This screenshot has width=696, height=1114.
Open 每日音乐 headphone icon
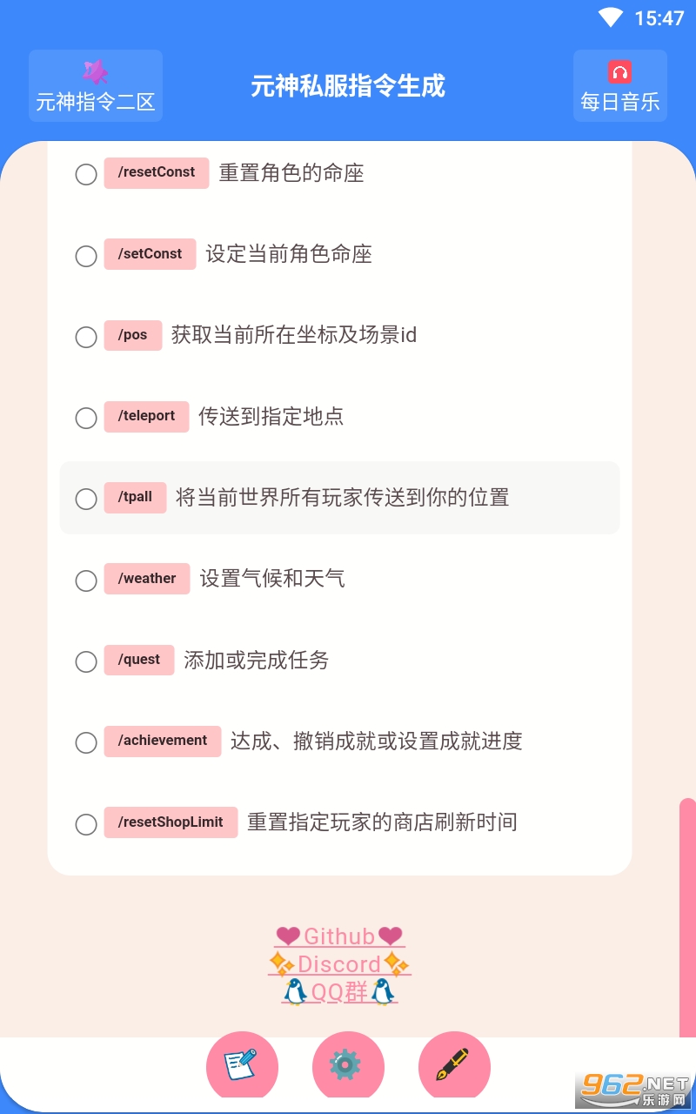pyautogui.click(x=619, y=73)
